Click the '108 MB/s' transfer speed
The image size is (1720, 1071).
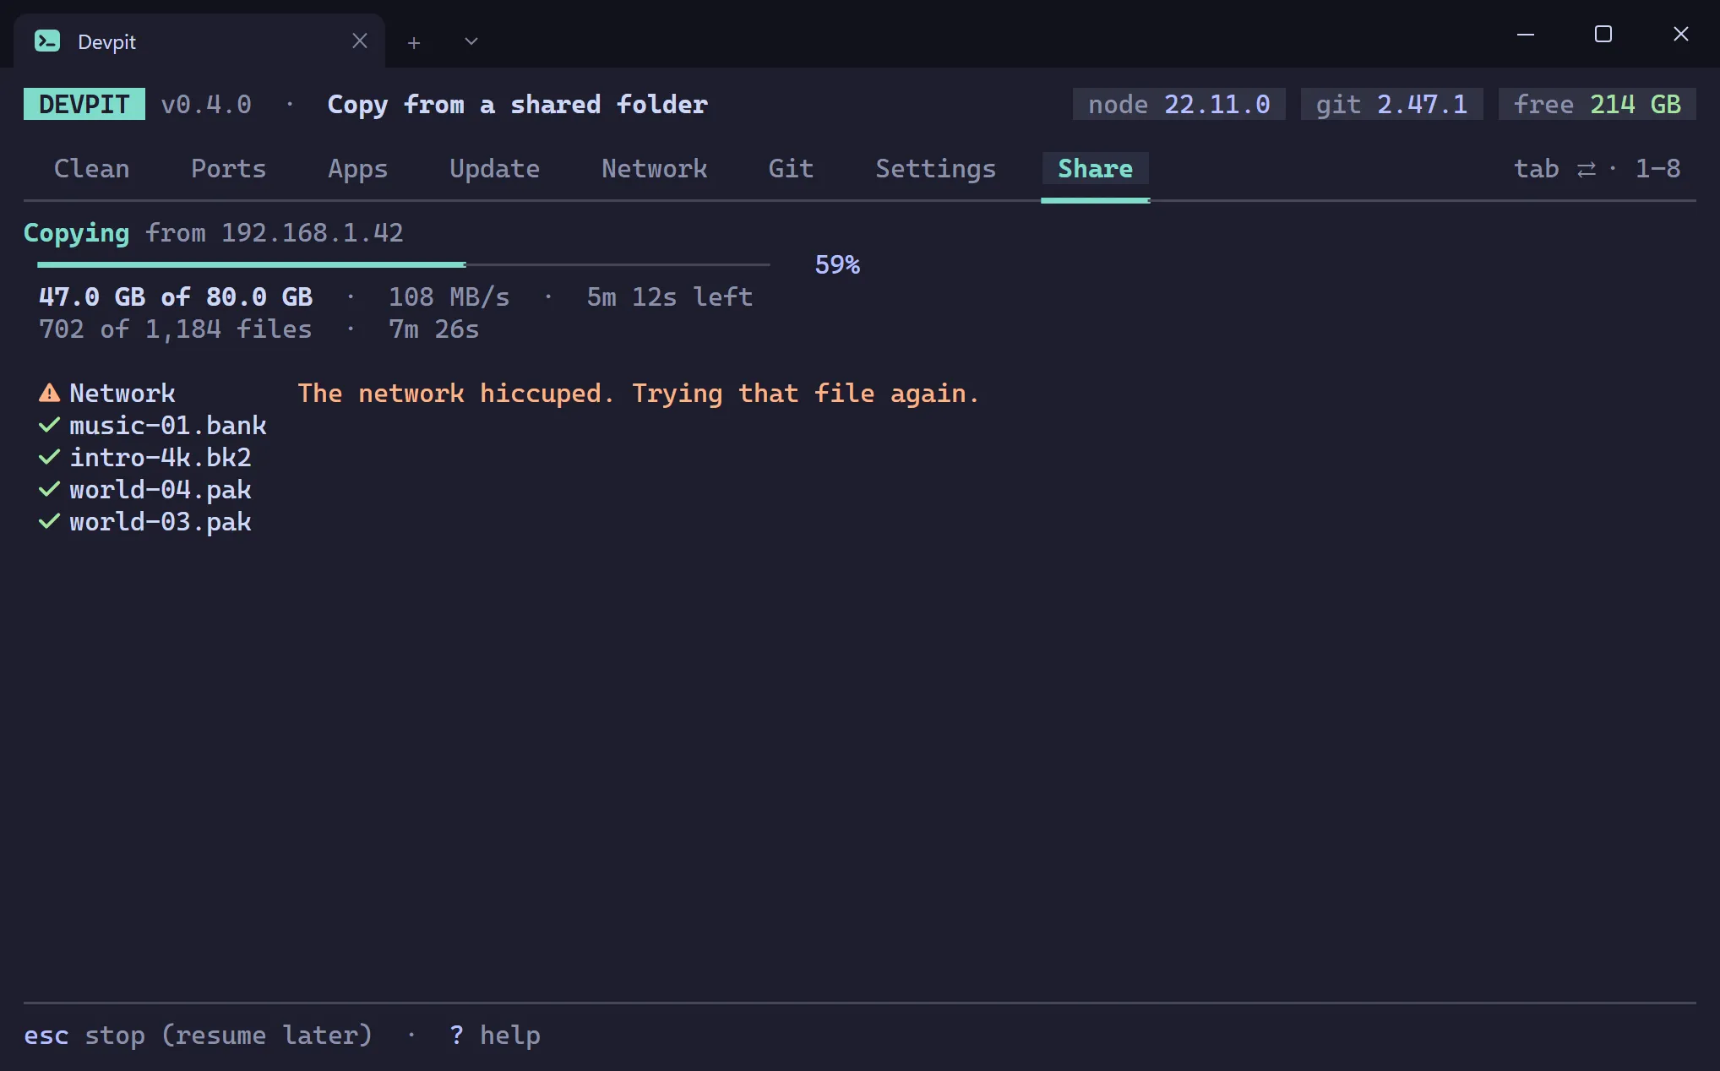[449, 297]
